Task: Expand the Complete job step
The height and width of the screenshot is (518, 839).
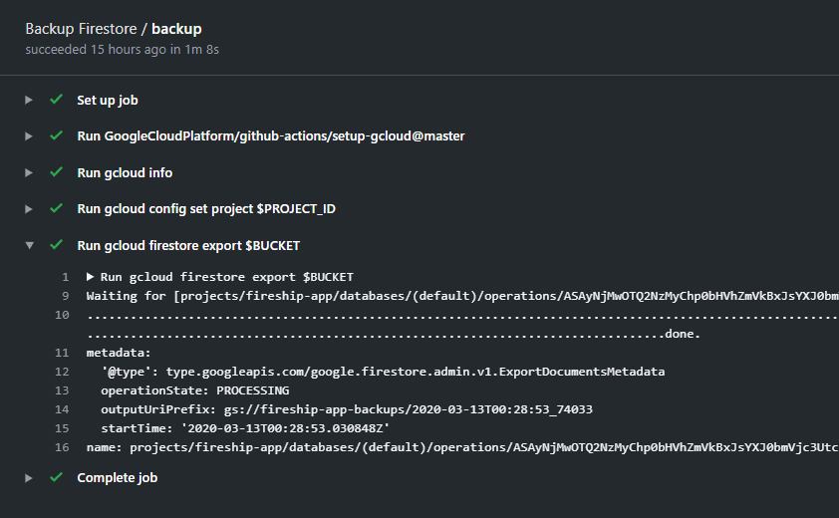Action: point(30,477)
